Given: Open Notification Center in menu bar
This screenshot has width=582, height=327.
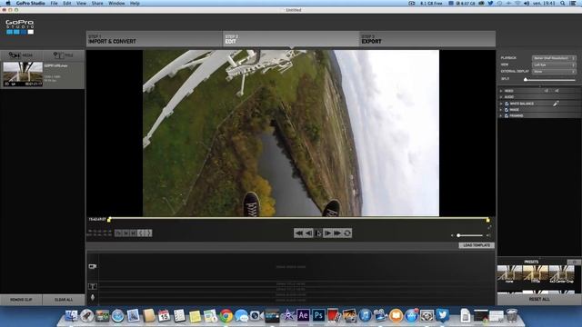Looking at the screenshot, I should 574,3.
